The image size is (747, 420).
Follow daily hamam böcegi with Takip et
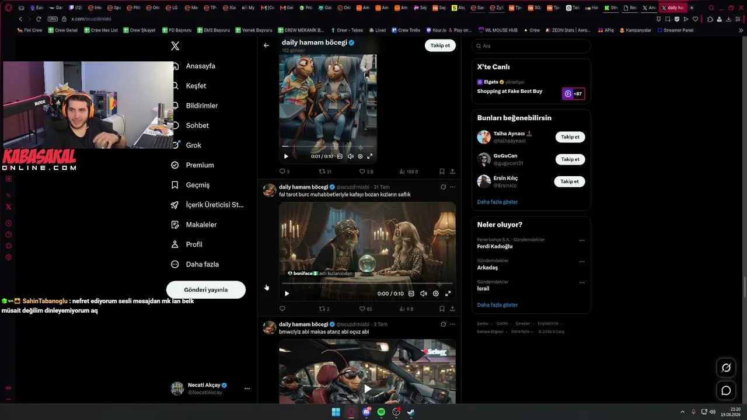click(x=440, y=45)
